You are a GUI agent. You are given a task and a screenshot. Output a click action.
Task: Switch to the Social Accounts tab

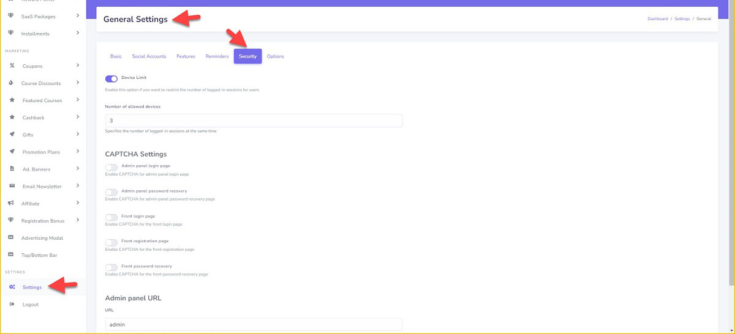click(149, 56)
